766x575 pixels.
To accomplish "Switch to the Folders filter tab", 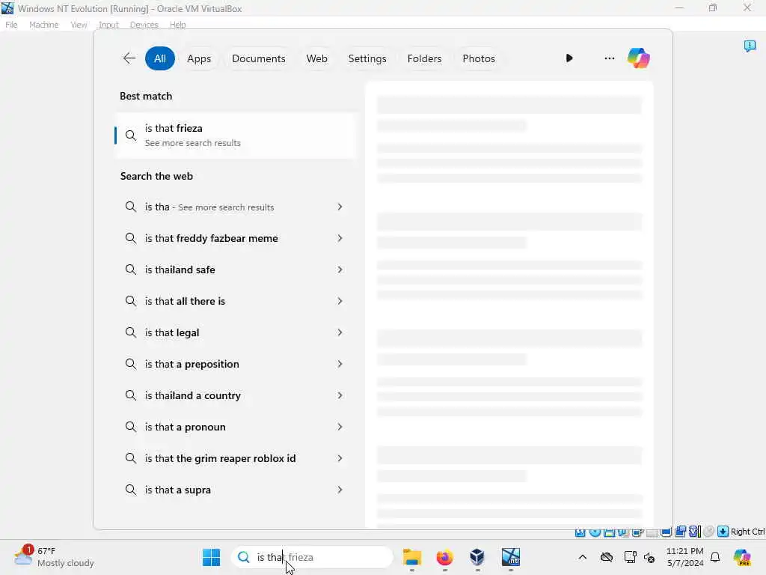I will click(425, 58).
